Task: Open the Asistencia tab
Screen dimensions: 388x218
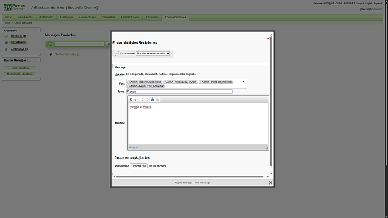Action: (66, 17)
